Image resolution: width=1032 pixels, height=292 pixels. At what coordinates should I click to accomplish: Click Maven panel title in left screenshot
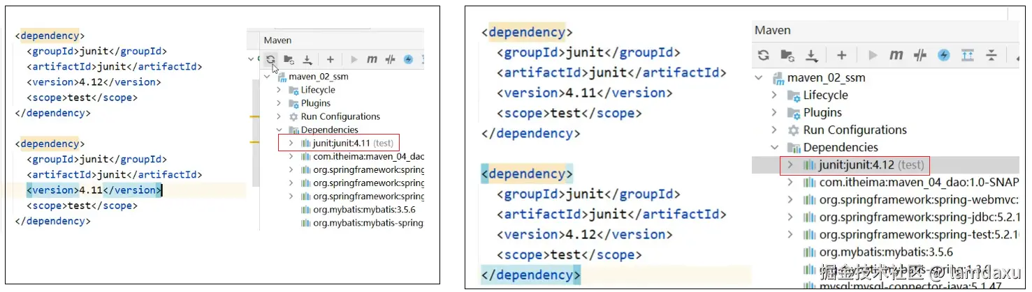(277, 40)
